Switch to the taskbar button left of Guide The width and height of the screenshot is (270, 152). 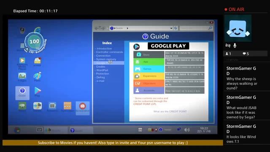pos(56,130)
